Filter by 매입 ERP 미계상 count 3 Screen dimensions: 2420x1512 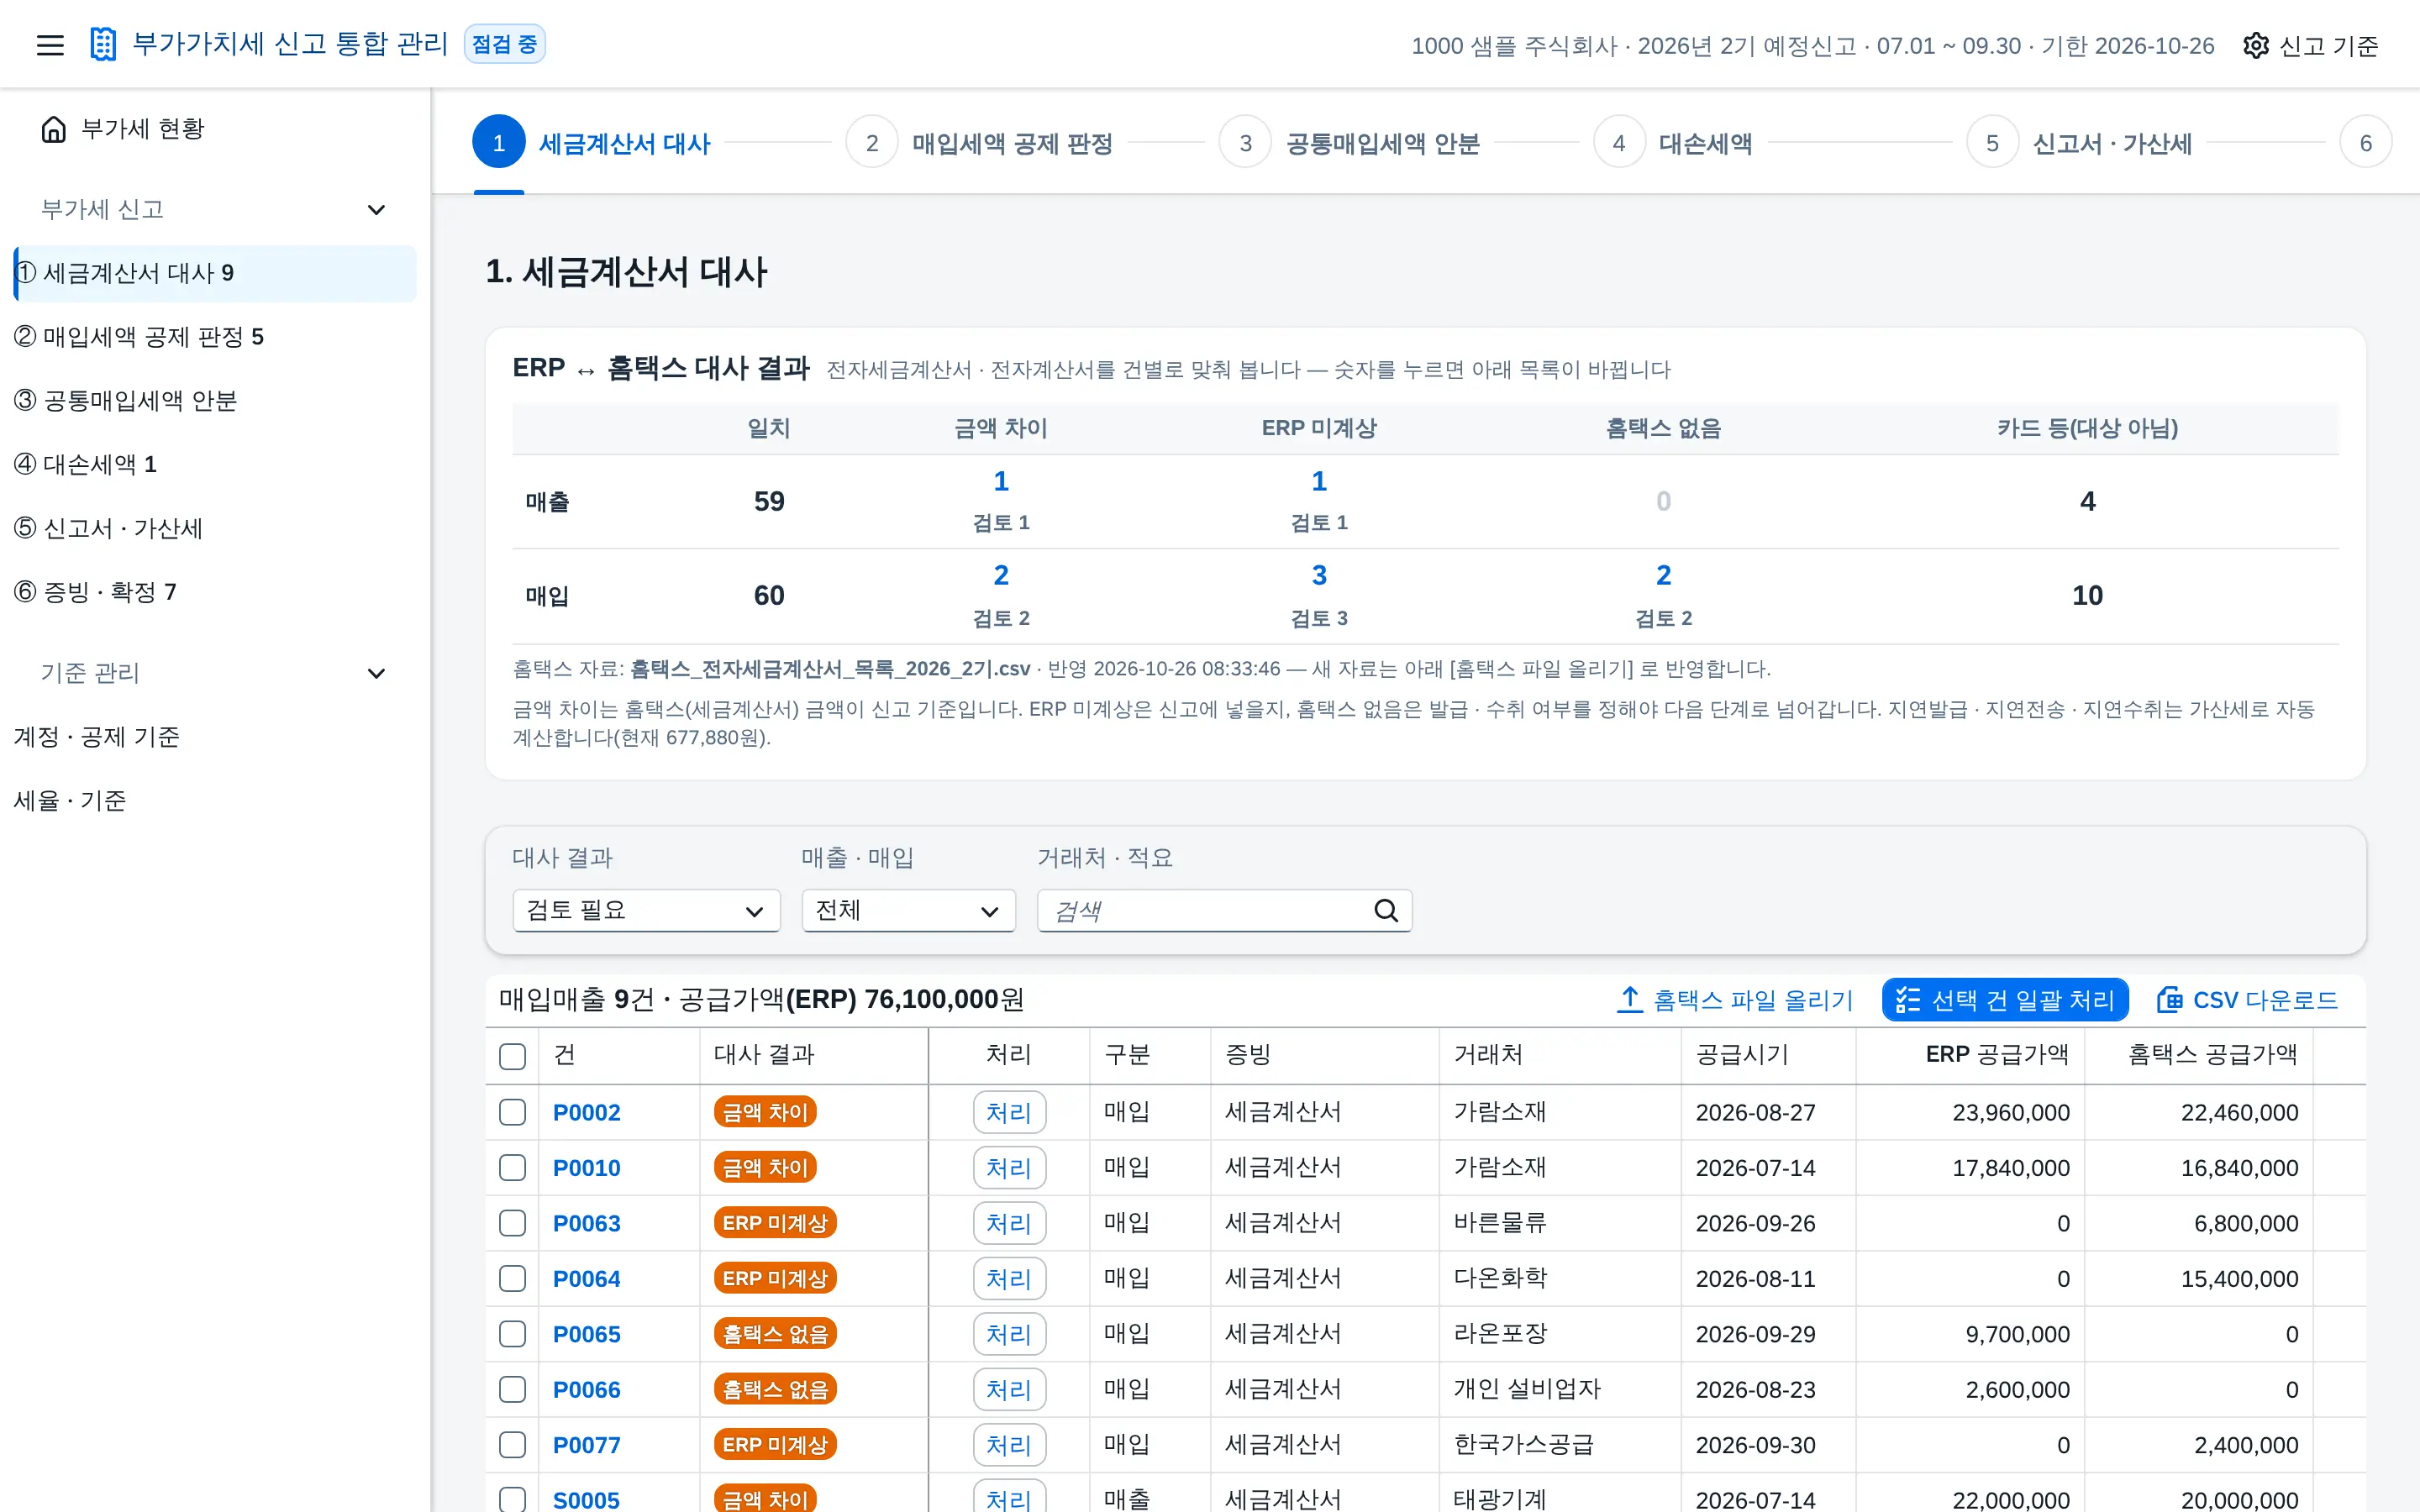[1319, 575]
